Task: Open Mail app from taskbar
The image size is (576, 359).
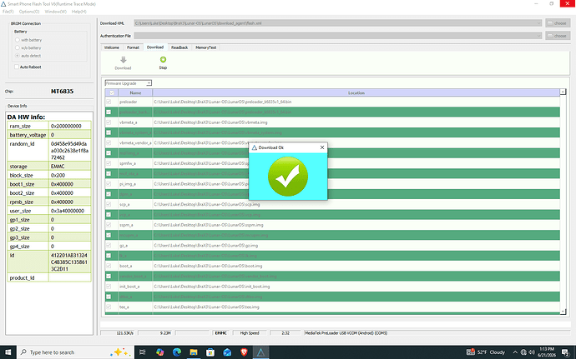Action: coord(227,352)
